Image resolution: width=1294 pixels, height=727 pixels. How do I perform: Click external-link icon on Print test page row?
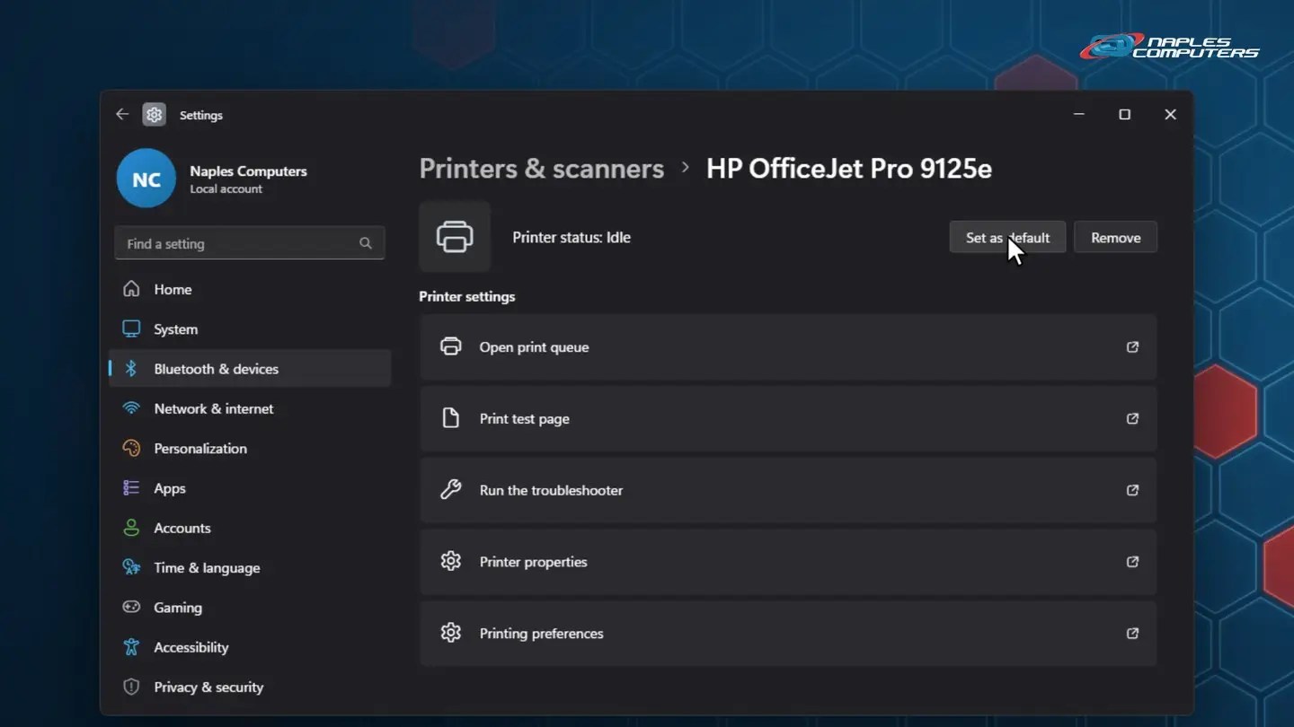pyautogui.click(x=1132, y=418)
